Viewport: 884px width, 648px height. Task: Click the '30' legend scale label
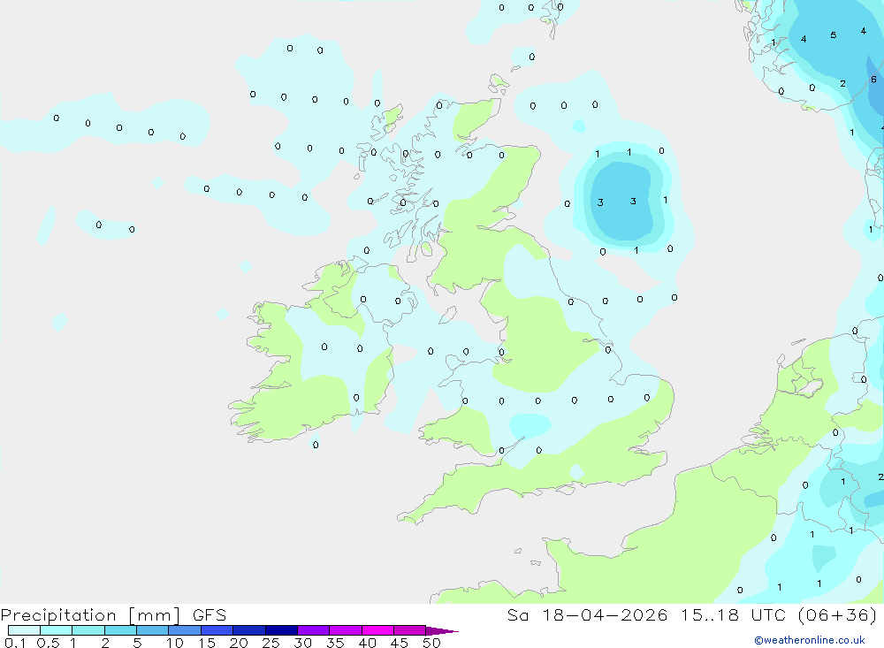(x=302, y=643)
